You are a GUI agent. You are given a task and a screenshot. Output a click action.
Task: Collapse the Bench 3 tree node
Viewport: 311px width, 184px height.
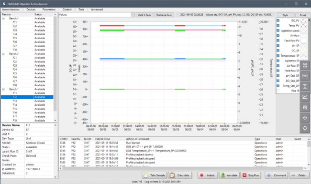(x=3, y=19)
